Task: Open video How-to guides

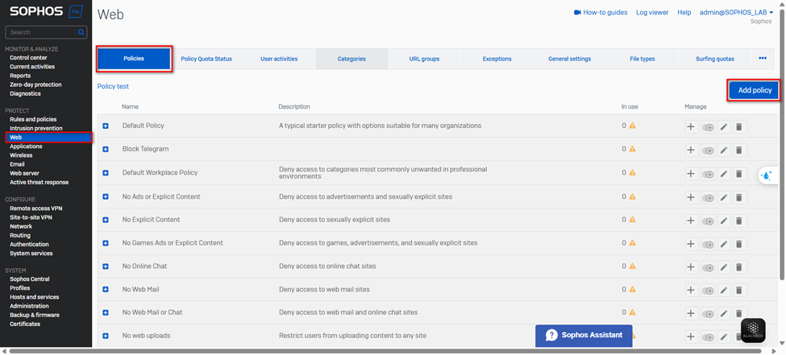Action: (x=600, y=13)
